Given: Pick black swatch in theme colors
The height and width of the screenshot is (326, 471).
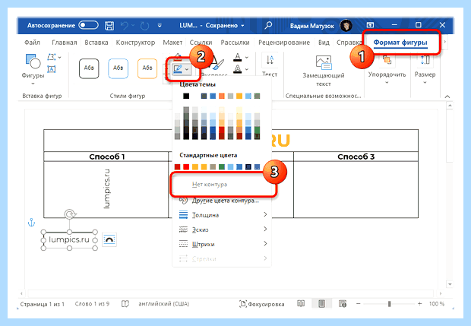Looking at the screenshot, I should [186, 96].
